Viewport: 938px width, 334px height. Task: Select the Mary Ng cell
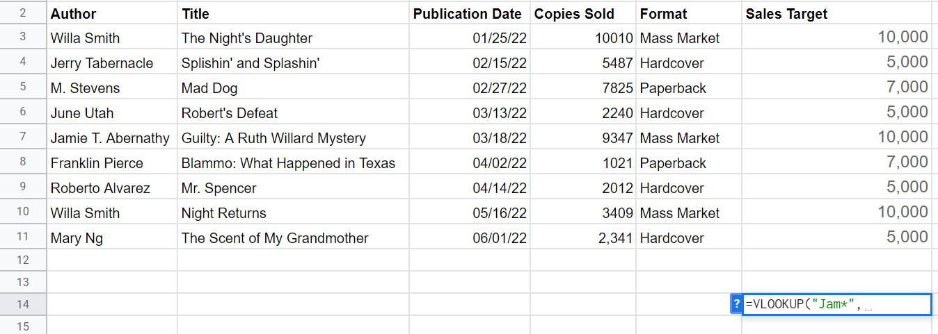tap(112, 237)
